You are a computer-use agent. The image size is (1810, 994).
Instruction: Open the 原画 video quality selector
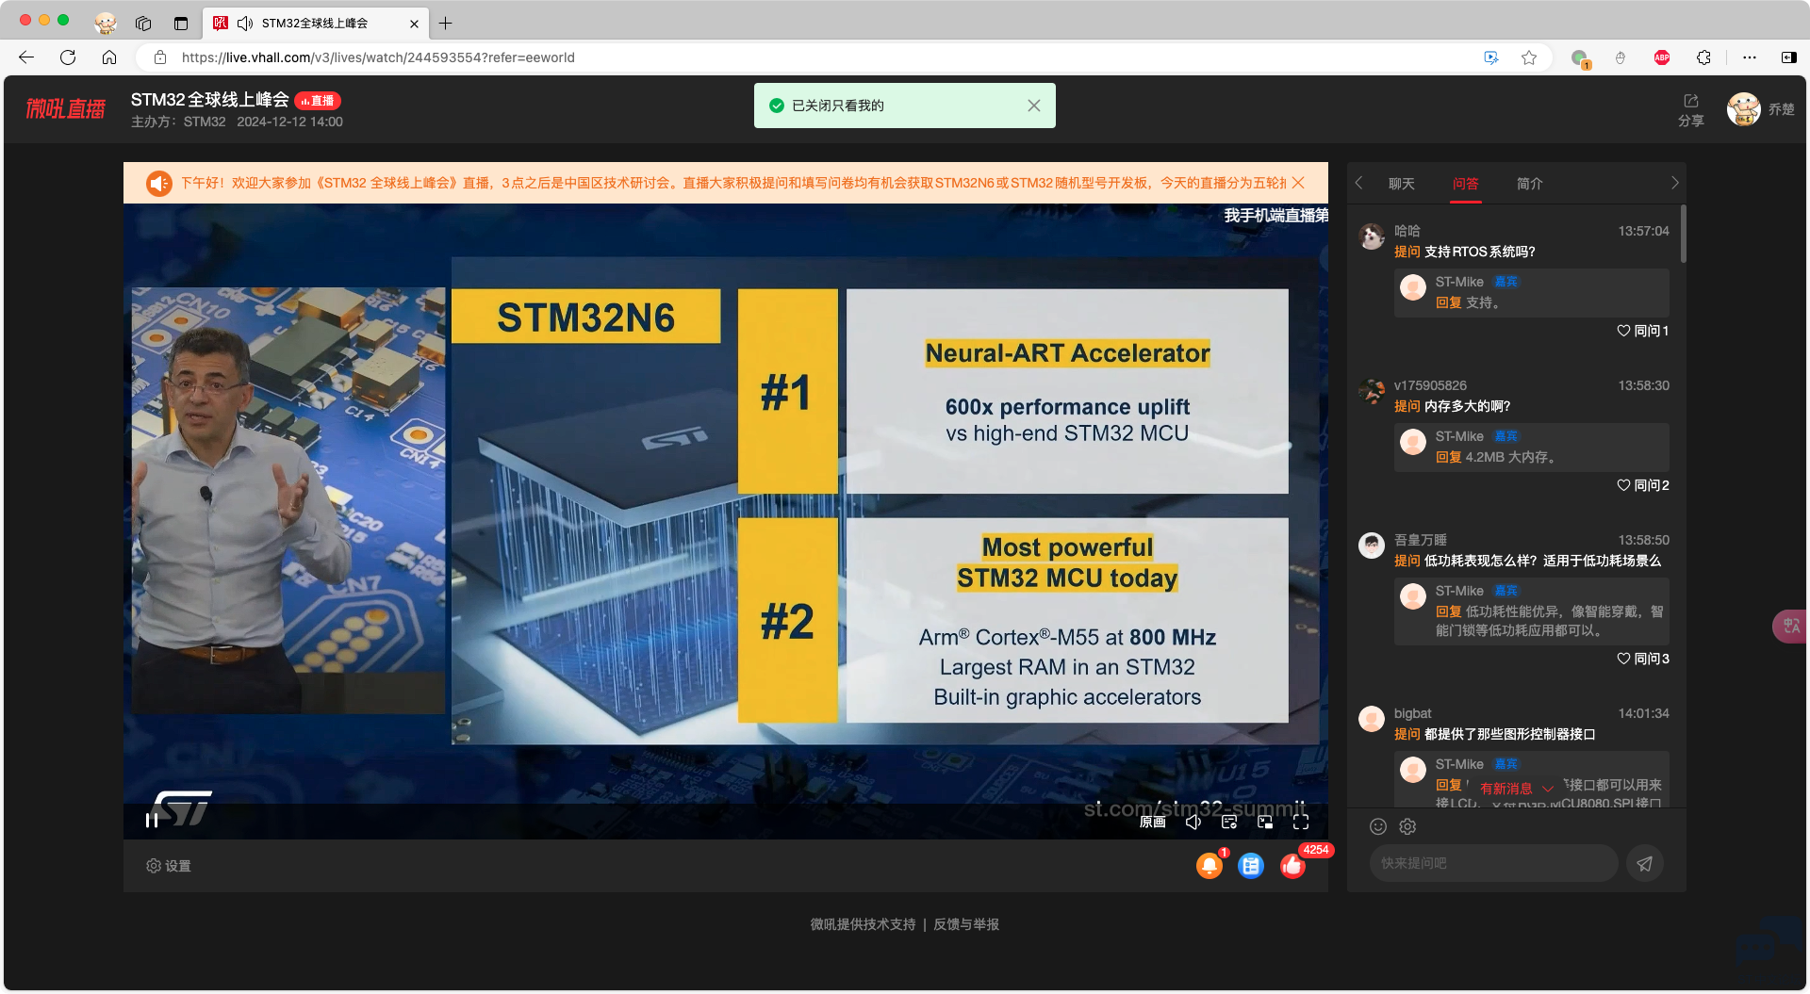click(x=1152, y=822)
